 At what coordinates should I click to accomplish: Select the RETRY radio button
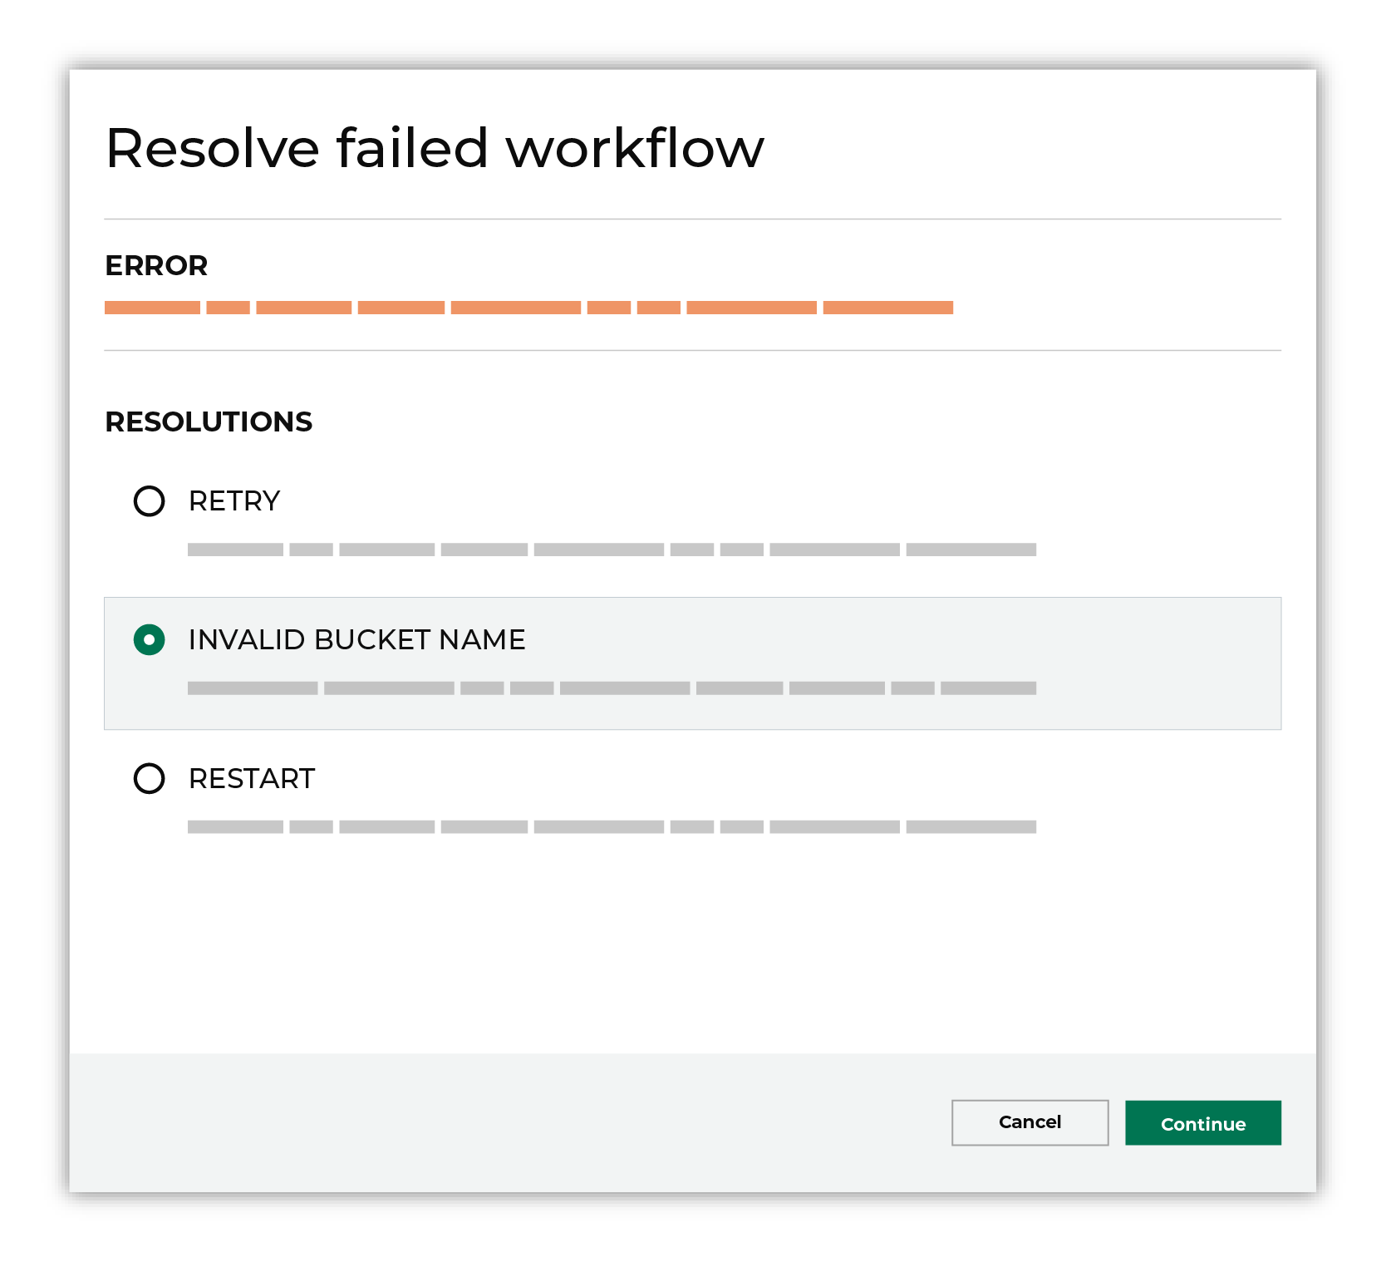click(x=150, y=501)
